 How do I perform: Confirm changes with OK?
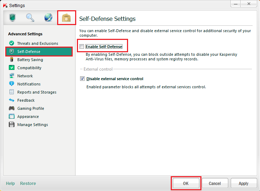coord(186,183)
